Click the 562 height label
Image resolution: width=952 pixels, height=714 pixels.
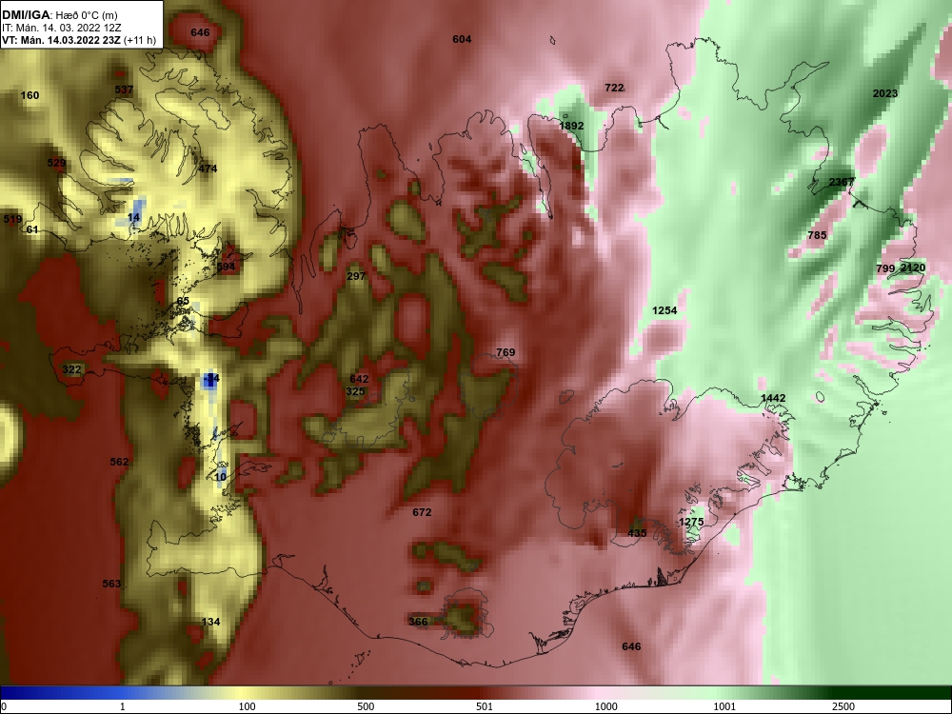[x=119, y=462]
